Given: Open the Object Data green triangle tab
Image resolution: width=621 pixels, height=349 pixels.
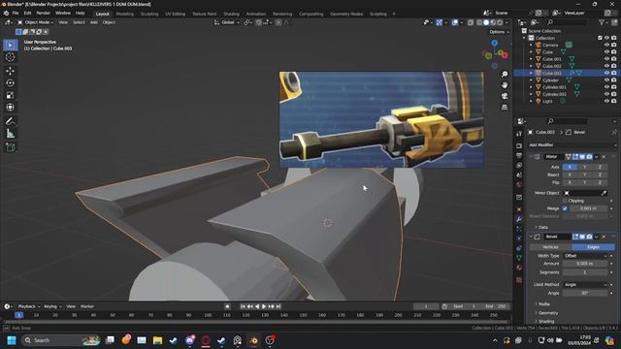Looking at the screenshot, I should [519, 258].
